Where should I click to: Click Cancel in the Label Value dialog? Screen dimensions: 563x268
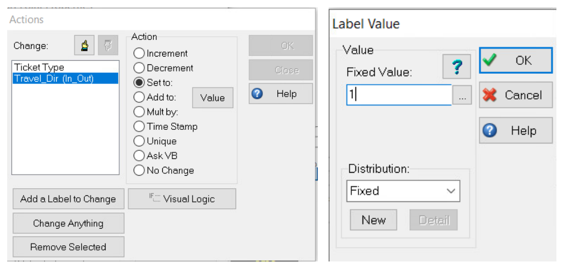[x=516, y=95]
